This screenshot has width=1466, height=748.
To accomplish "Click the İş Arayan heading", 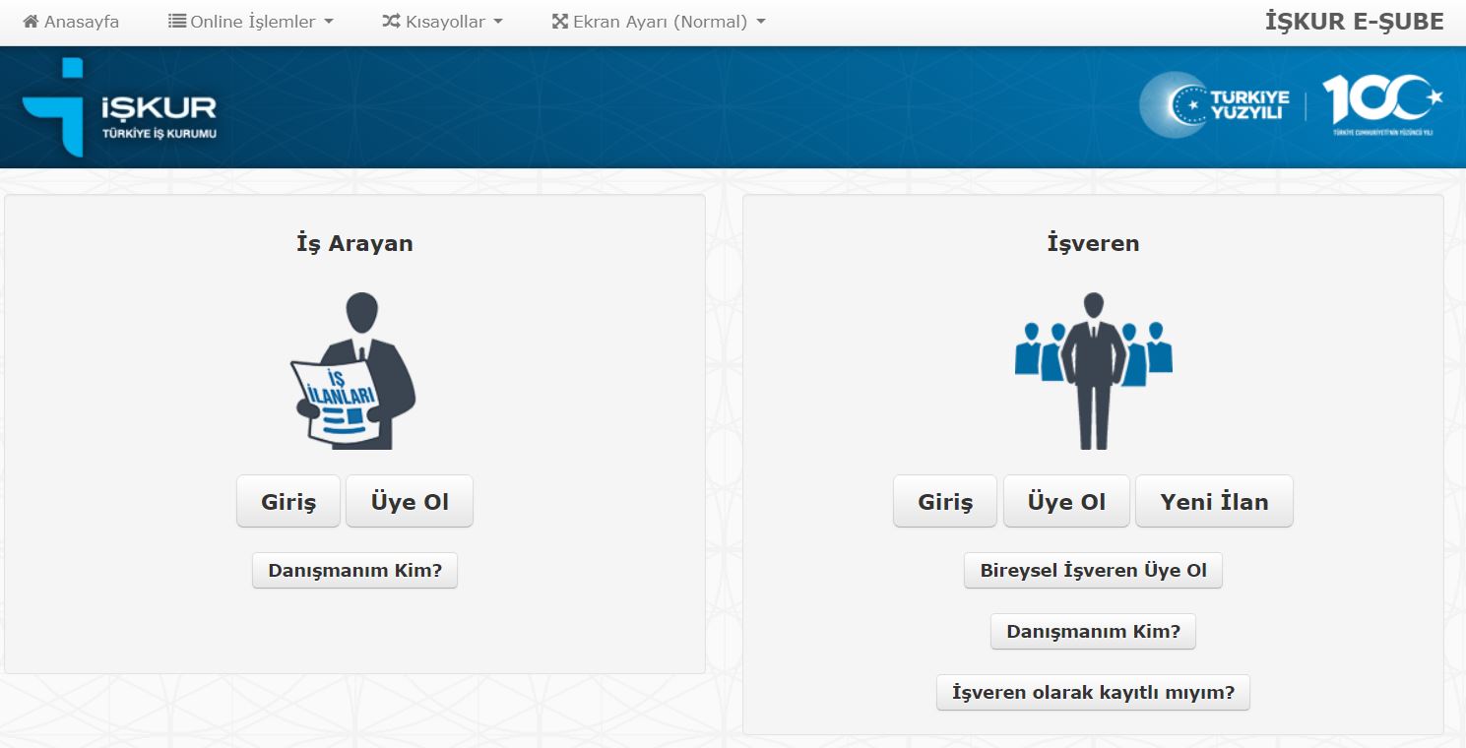I will pos(354,243).
